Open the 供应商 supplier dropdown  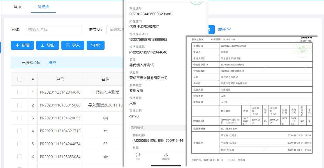115,29
